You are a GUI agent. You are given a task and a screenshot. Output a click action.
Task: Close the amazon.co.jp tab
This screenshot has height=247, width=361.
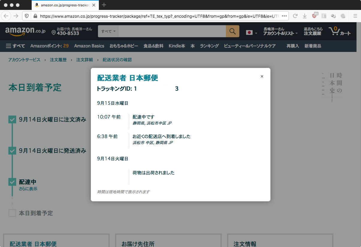94,5
